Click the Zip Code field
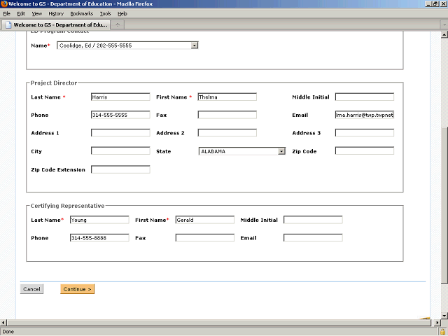Screen dimensions: 448x336 coord(365,151)
